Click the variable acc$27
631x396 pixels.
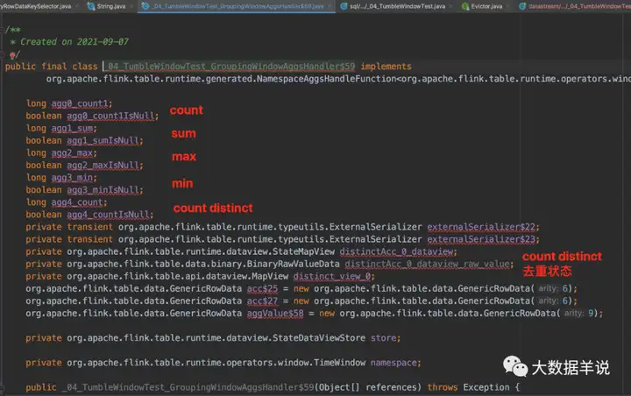click(x=262, y=301)
